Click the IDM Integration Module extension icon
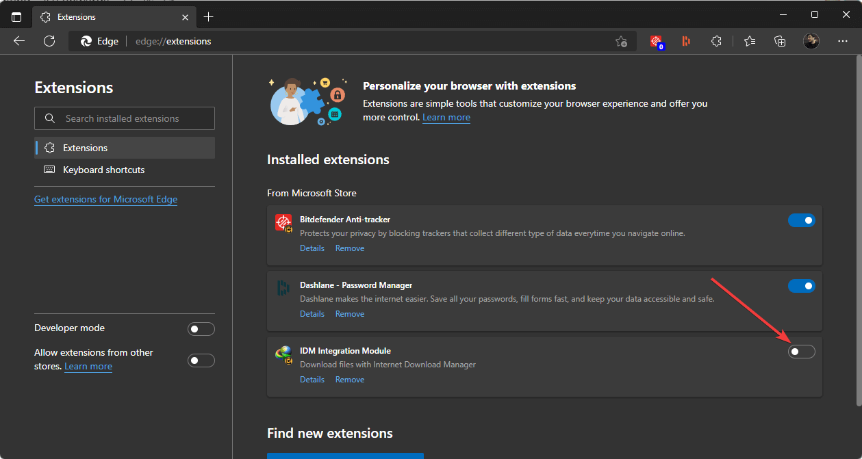862x459 pixels. [x=283, y=354]
